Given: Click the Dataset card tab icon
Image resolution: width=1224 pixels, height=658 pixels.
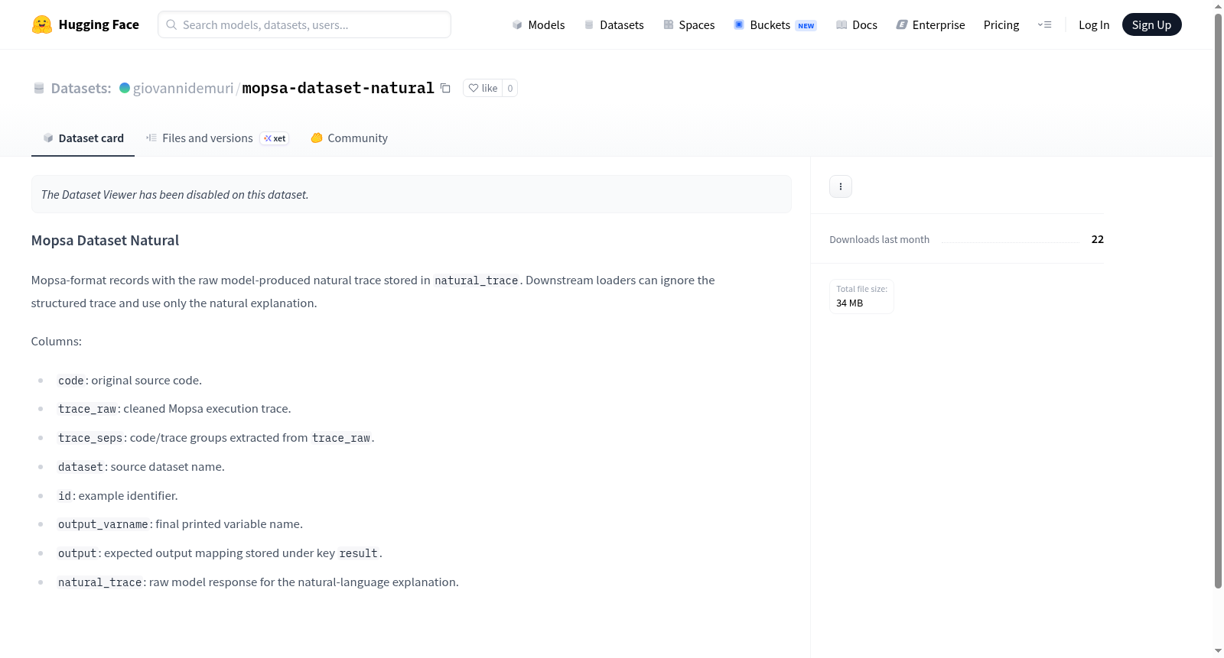Looking at the screenshot, I should [48, 138].
